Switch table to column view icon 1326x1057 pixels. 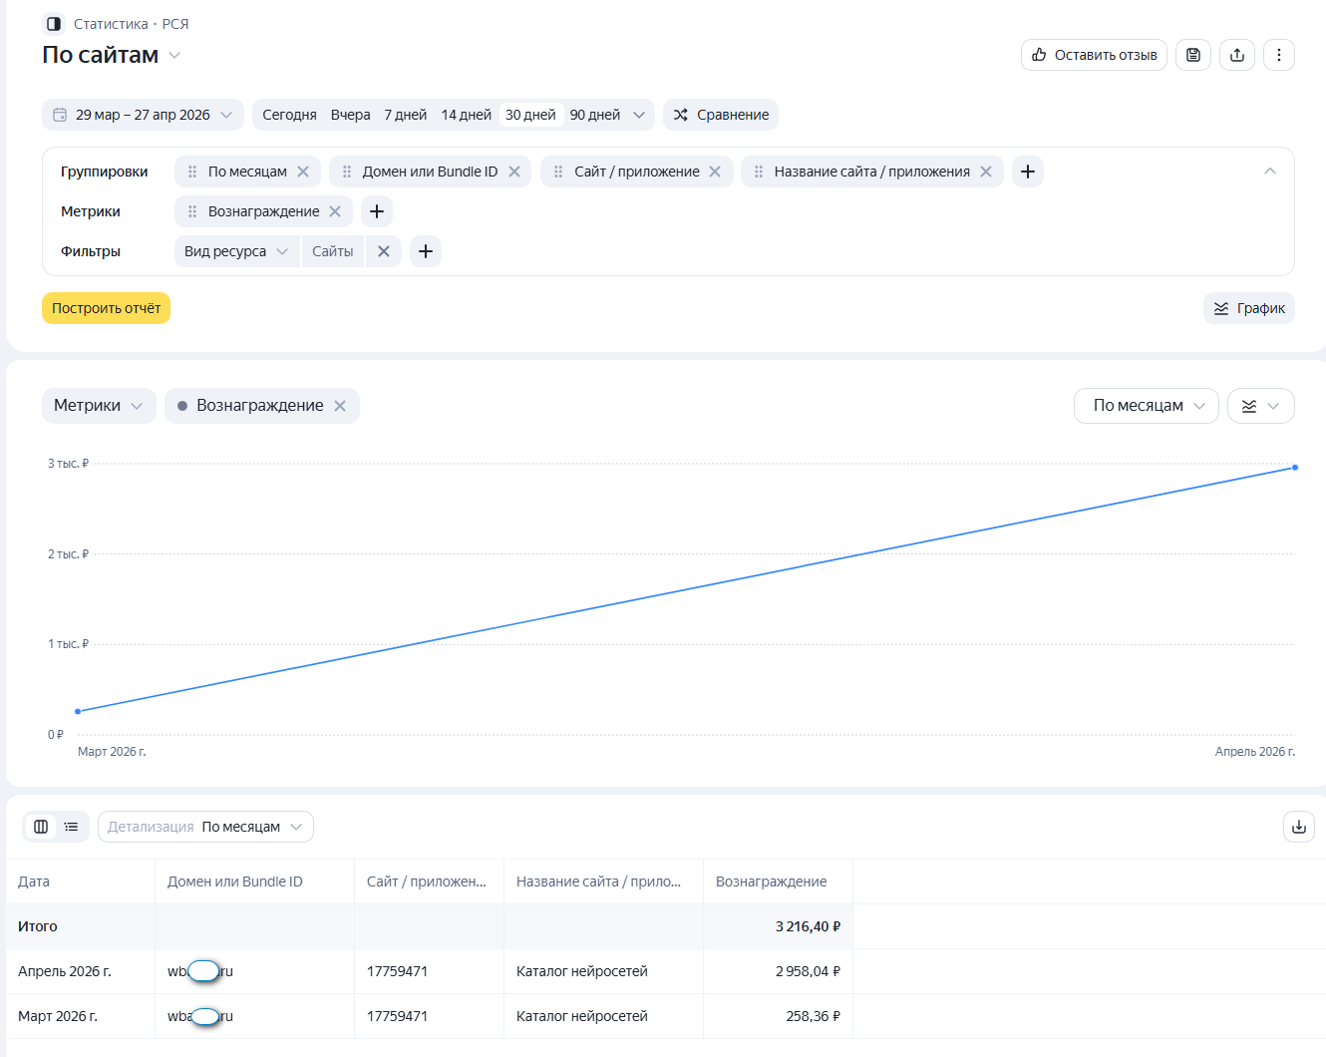point(41,827)
